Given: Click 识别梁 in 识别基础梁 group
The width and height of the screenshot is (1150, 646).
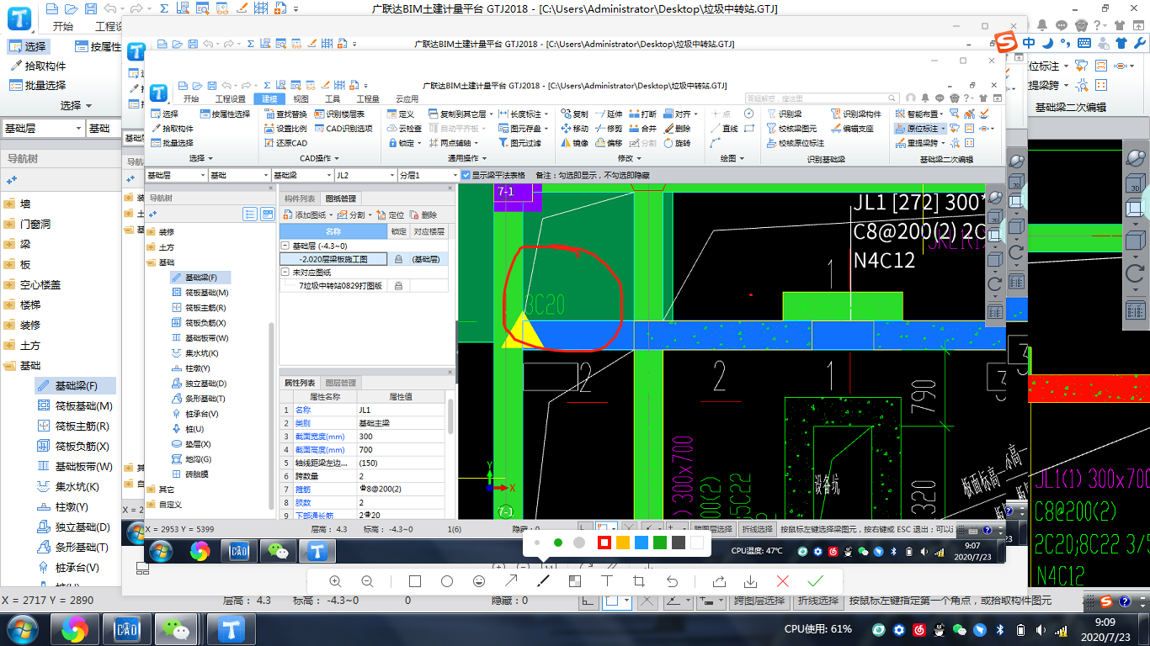Looking at the screenshot, I should pos(784,114).
